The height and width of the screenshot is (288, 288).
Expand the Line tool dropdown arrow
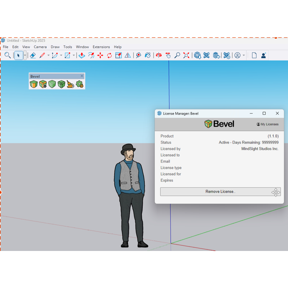tap(49, 55)
